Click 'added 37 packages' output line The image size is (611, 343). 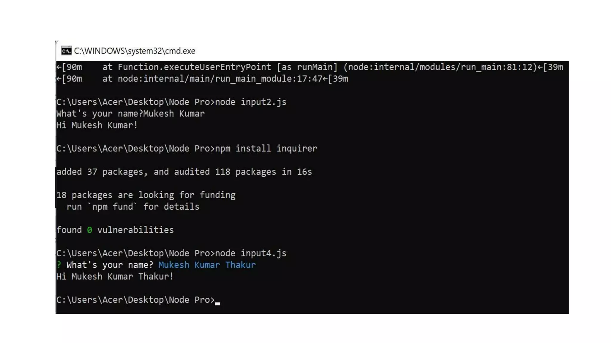[x=184, y=172]
